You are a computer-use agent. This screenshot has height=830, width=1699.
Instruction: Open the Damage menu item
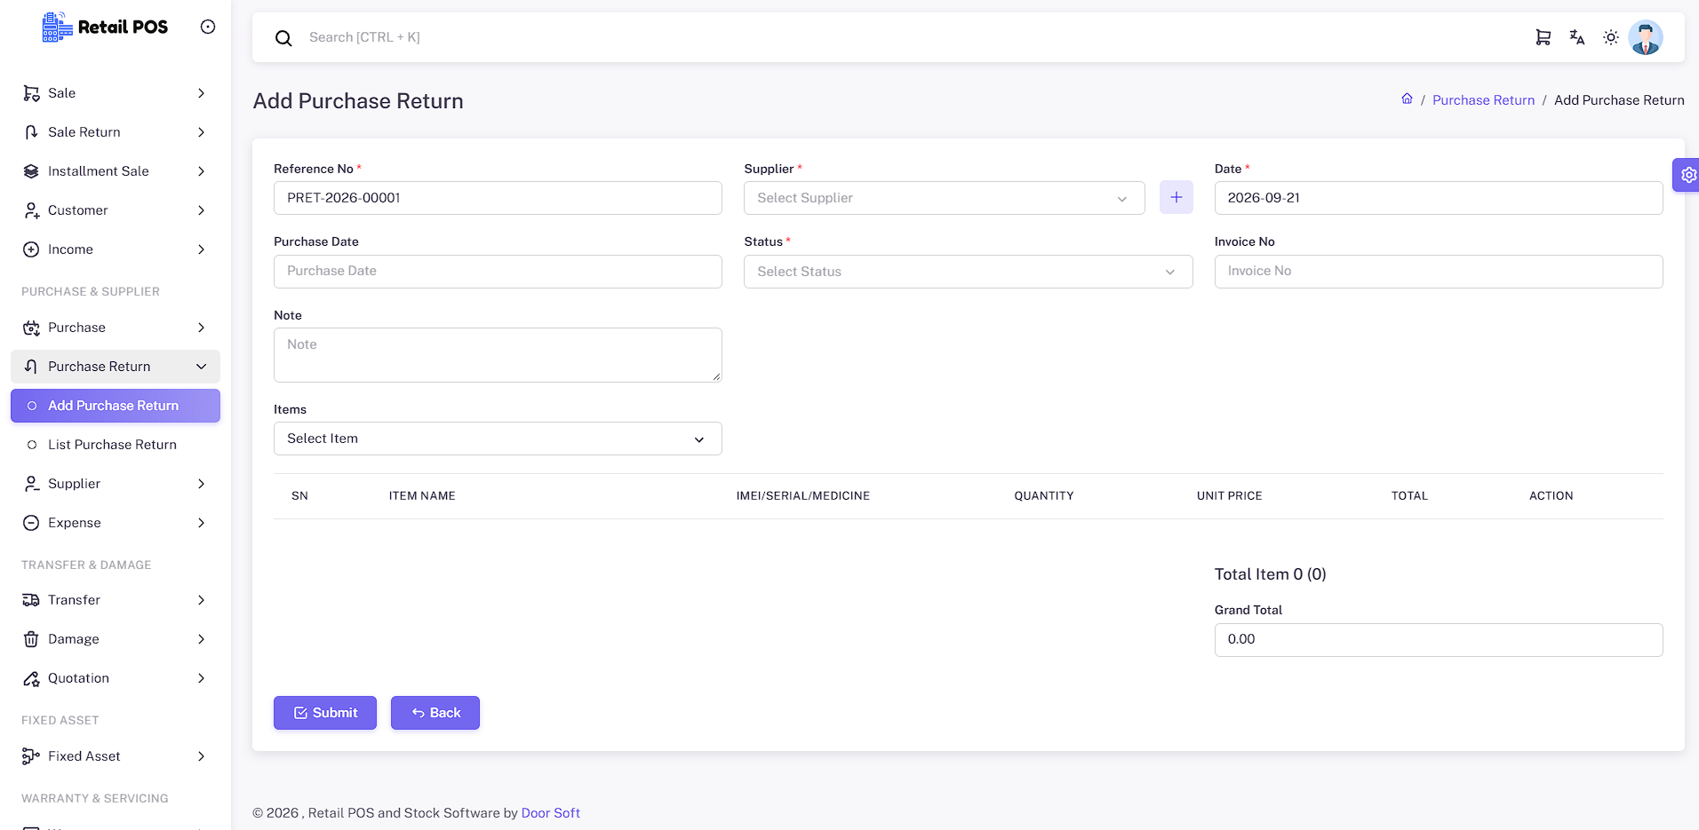116,639
